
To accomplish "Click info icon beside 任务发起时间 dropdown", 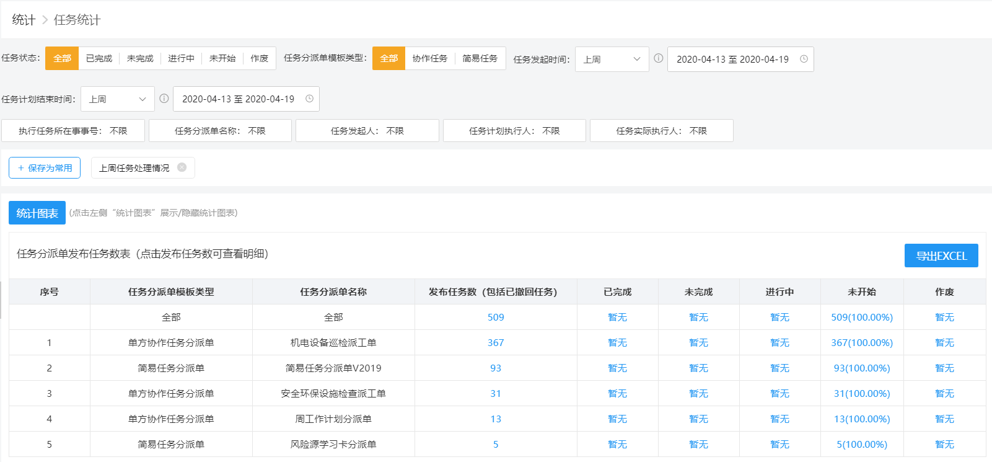I will 658,58.
